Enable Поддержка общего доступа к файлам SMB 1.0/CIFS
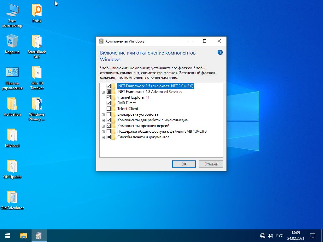This screenshot has width=323, height=242. [x=109, y=131]
